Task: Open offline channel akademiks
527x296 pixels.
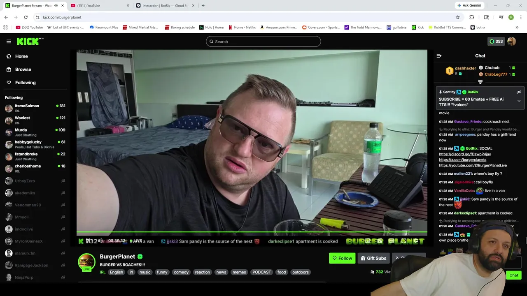Action: [35, 193]
